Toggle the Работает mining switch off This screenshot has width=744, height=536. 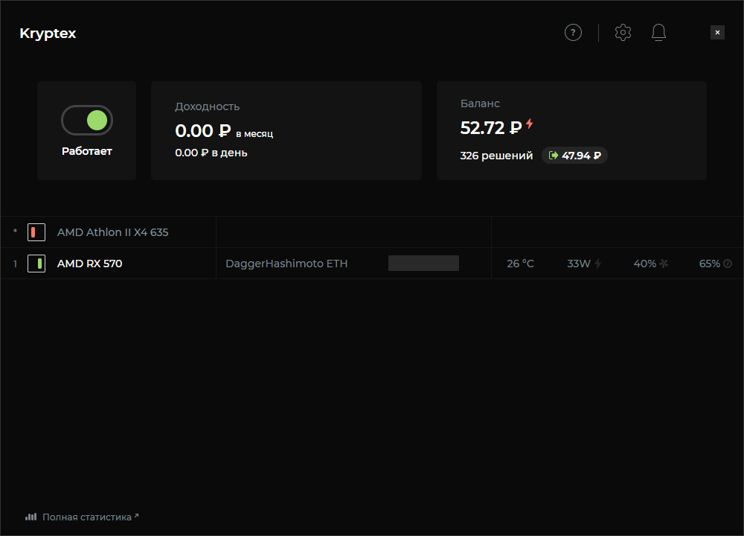click(87, 120)
